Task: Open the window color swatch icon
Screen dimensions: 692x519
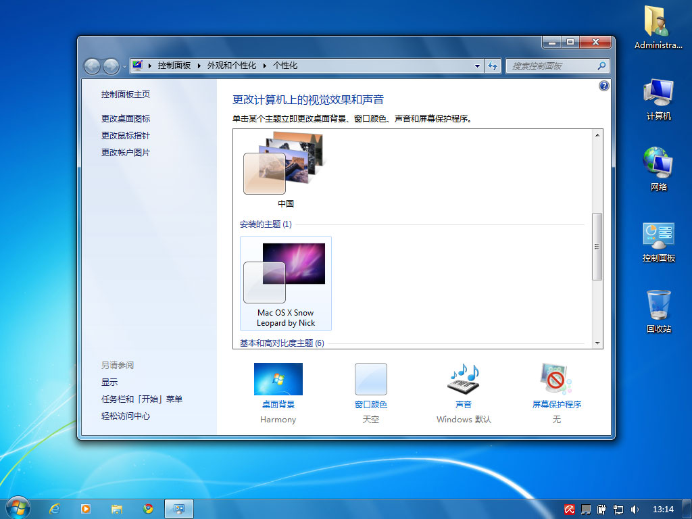Action: point(371,378)
